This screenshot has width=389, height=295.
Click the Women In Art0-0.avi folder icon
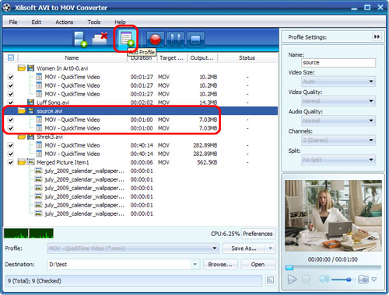click(x=22, y=68)
